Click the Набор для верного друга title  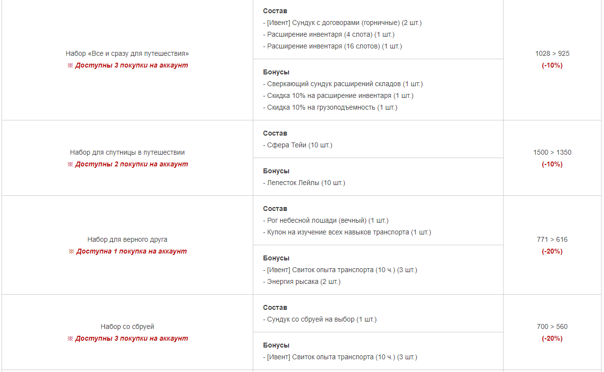(127, 239)
